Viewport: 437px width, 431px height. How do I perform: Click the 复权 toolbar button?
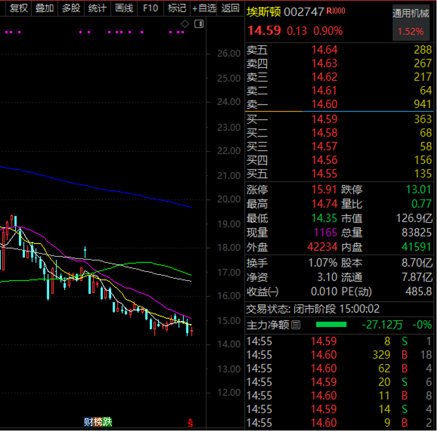19,8
